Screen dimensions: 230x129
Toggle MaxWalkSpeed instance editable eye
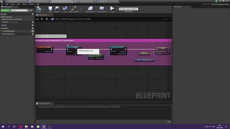[x=33, y=31]
